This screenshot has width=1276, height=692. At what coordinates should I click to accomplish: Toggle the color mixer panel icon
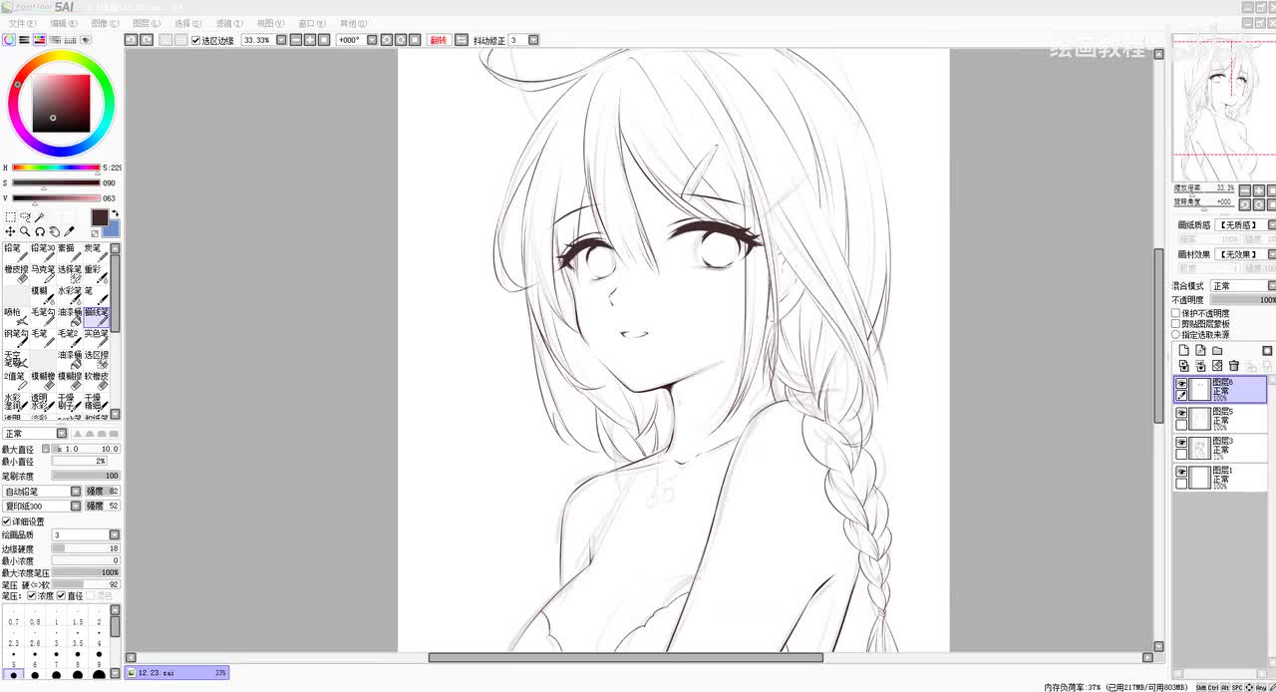(x=55, y=40)
